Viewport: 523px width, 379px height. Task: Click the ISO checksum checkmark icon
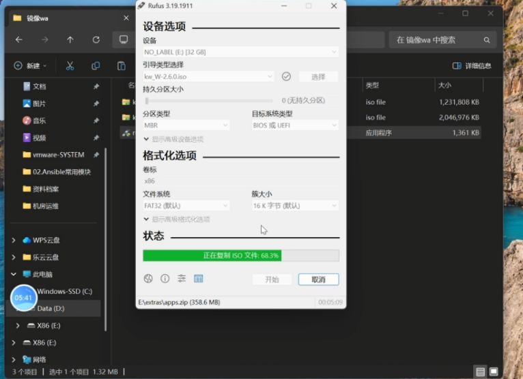[286, 76]
